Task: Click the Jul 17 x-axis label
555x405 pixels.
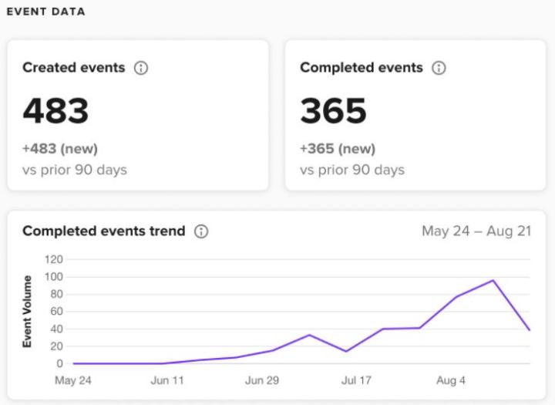Action: (x=358, y=380)
